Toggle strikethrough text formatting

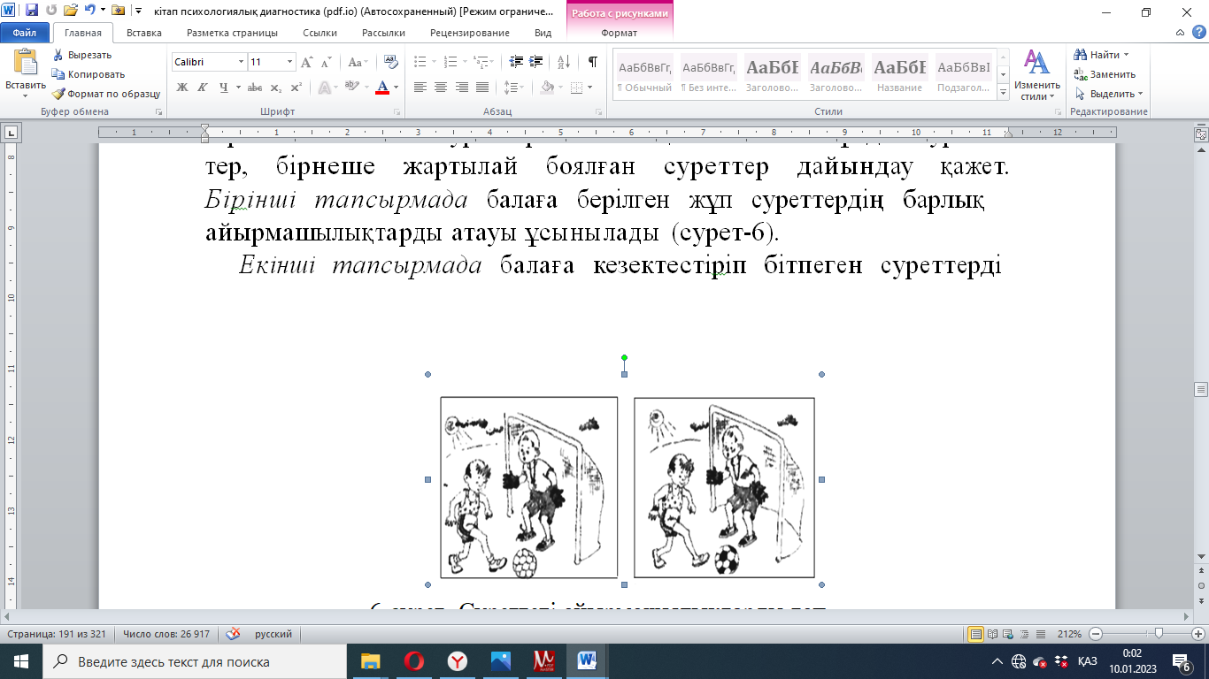[x=254, y=88]
